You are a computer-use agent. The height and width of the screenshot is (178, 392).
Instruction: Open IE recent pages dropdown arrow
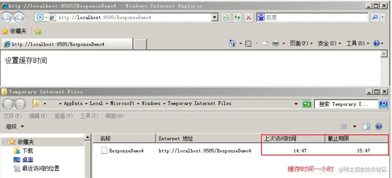pos(29,18)
